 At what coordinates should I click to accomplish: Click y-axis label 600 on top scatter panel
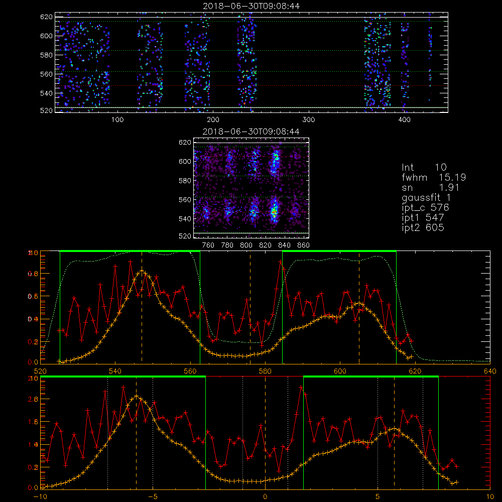(46, 36)
